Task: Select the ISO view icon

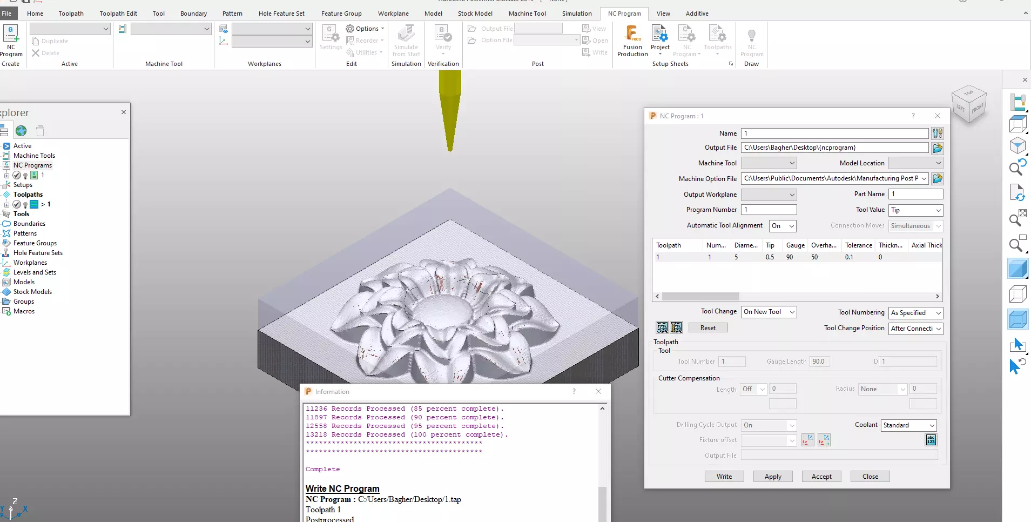Action: pos(1018,146)
